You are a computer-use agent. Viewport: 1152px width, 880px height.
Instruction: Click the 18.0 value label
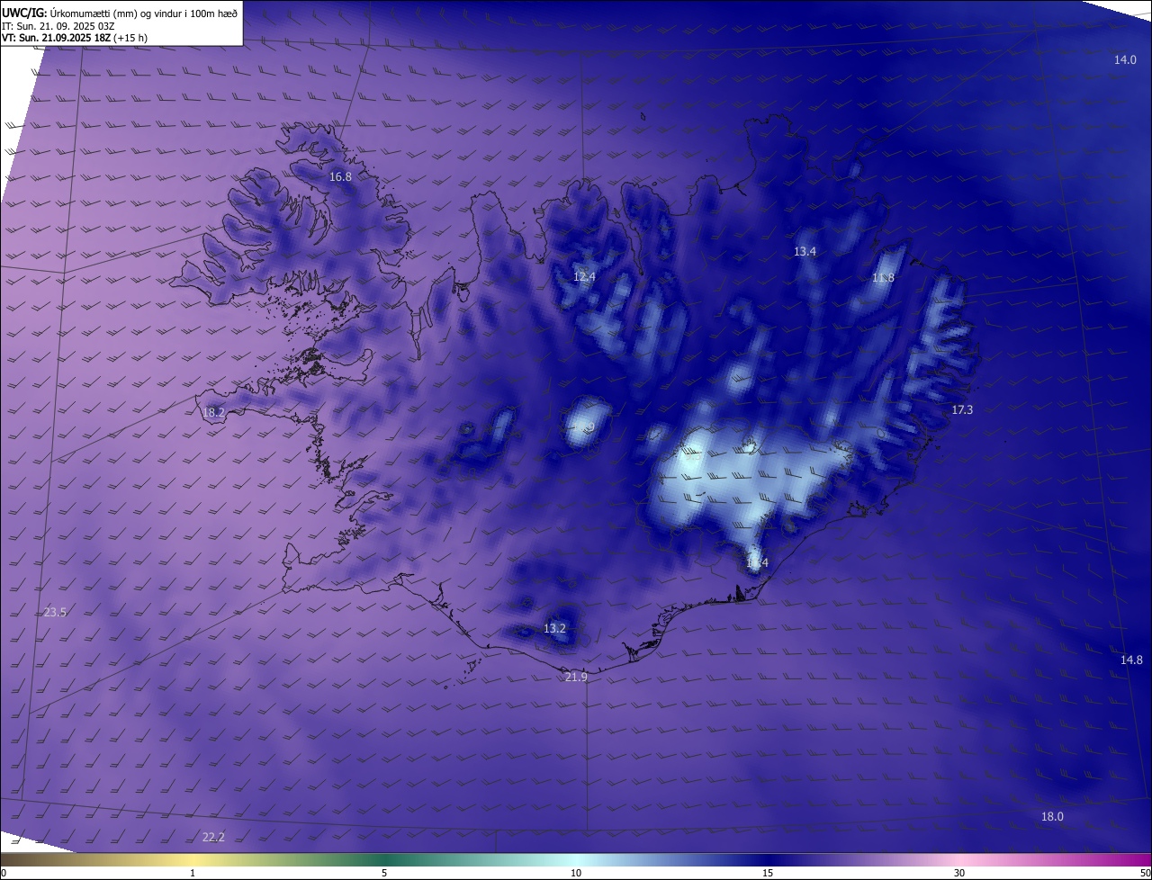1052,816
